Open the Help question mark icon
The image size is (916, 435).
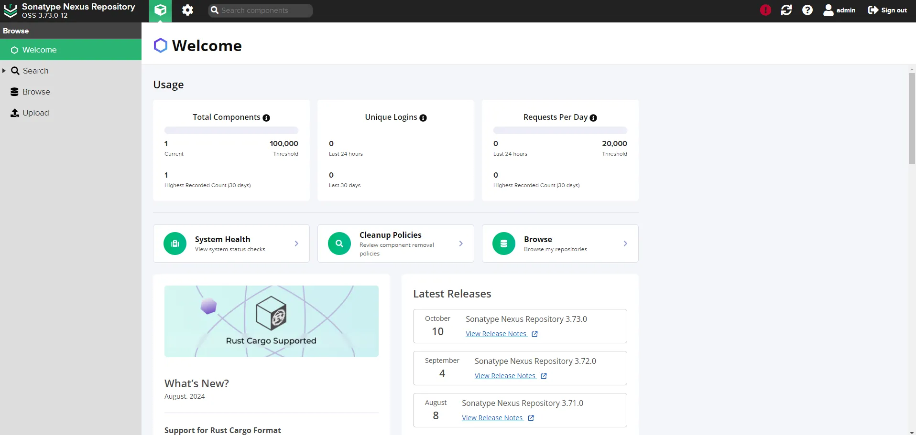[807, 10]
